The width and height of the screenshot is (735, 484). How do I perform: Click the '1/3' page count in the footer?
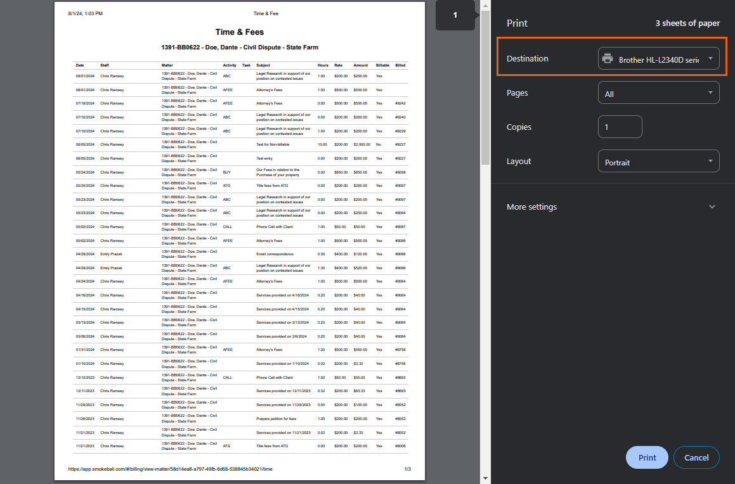tap(407, 469)
